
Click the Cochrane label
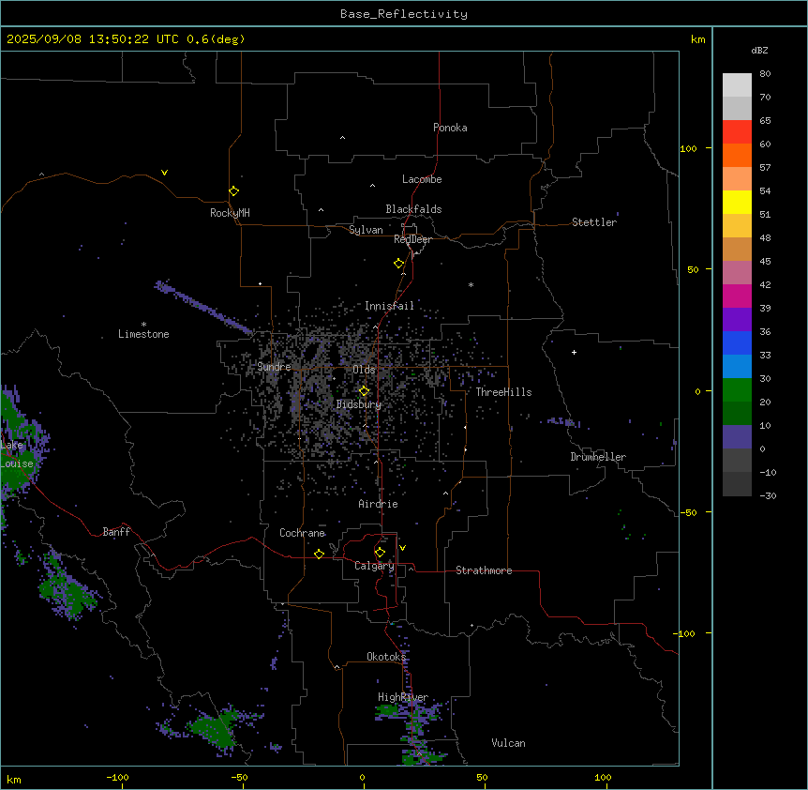302,533
